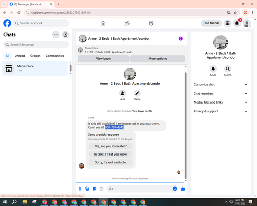Open the account profile avatar menu

click(x=247, y=23)
